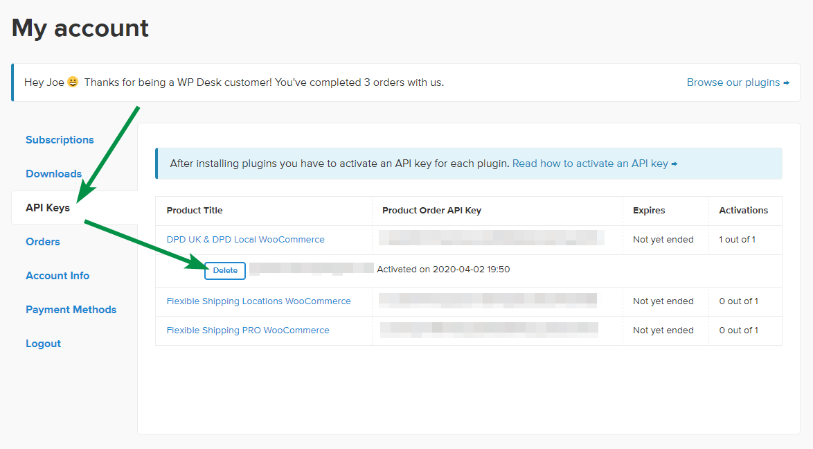Click the Activations column header

tap(743, 211)
